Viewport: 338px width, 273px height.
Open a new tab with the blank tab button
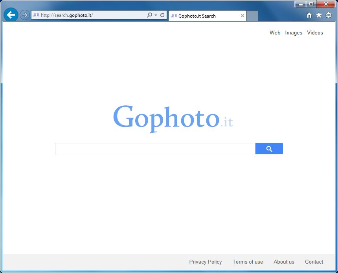coord(252,16)
